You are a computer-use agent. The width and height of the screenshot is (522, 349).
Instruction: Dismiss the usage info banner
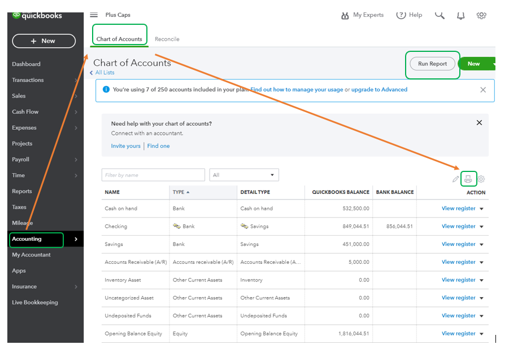(x=483, y=90)
